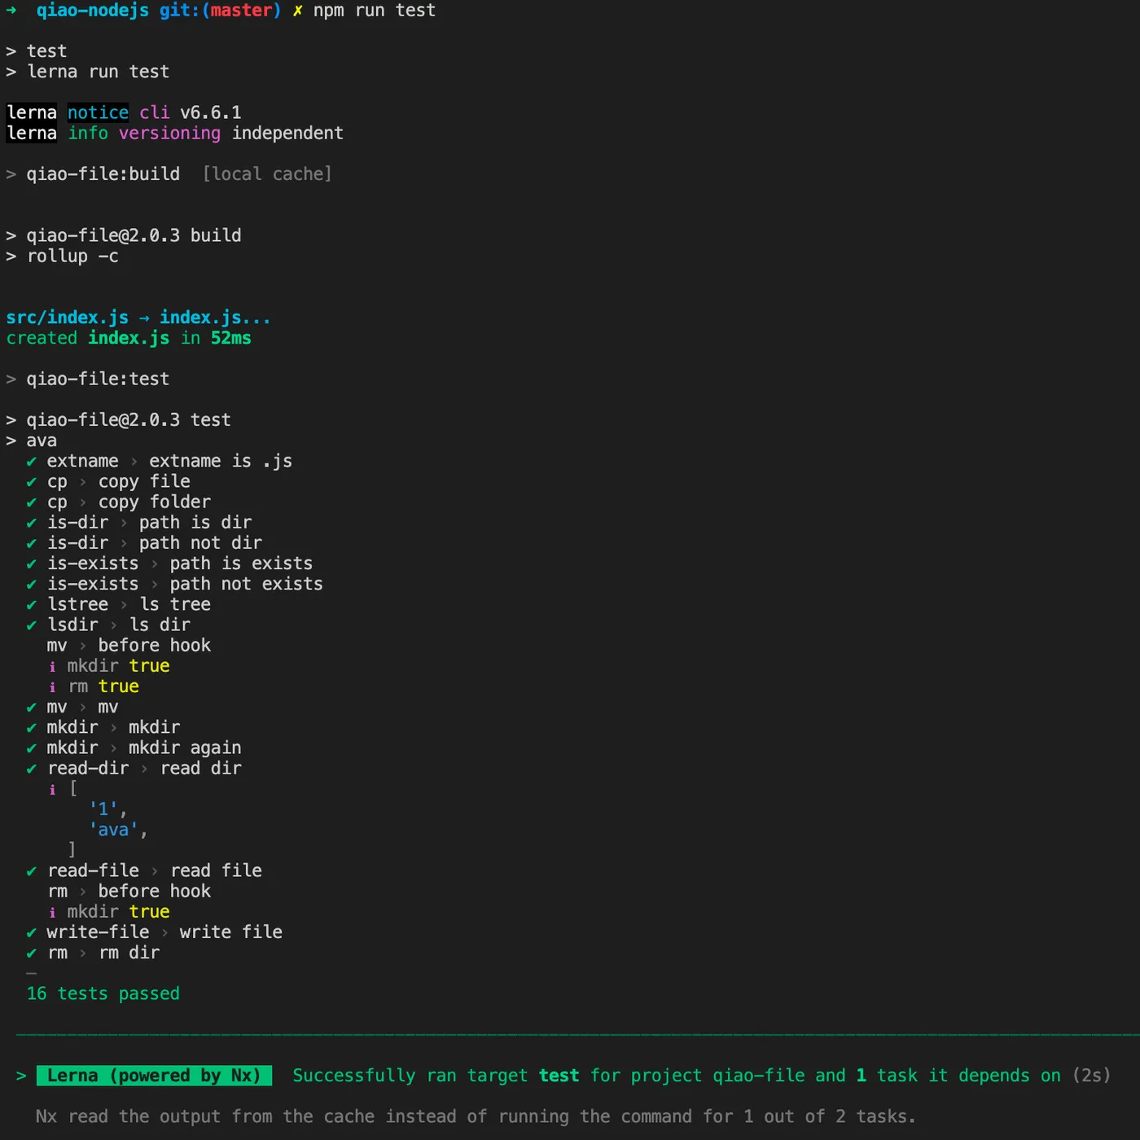Click the chevron before "path not dir"
The width and height of the screenshot is (1140, 1140).
coord(124,543)
